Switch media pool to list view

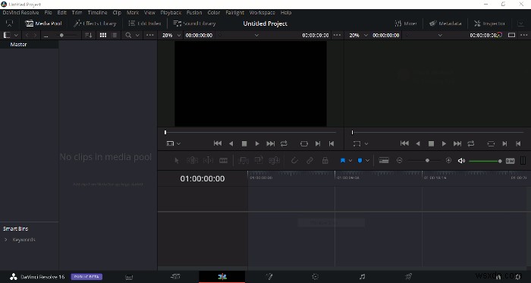coord(115,35)
